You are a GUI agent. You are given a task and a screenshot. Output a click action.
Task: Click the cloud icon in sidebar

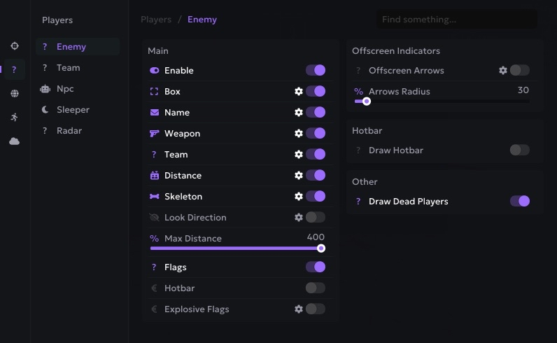[14, 141]
